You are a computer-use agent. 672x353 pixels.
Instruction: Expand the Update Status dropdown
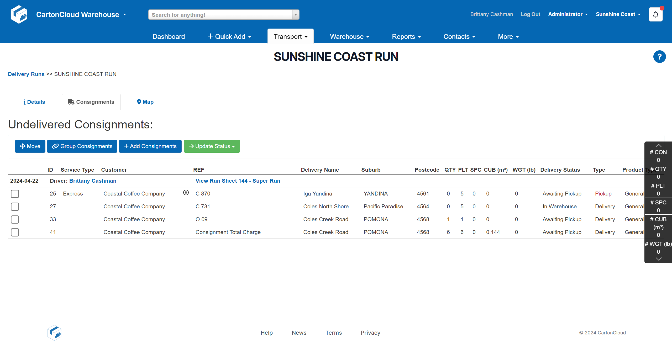tap(212, 146)
